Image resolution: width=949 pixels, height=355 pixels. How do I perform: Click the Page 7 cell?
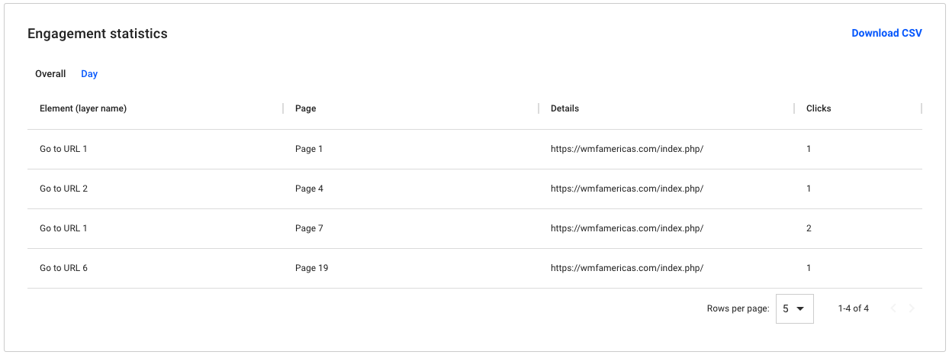[x=309, y=228]
